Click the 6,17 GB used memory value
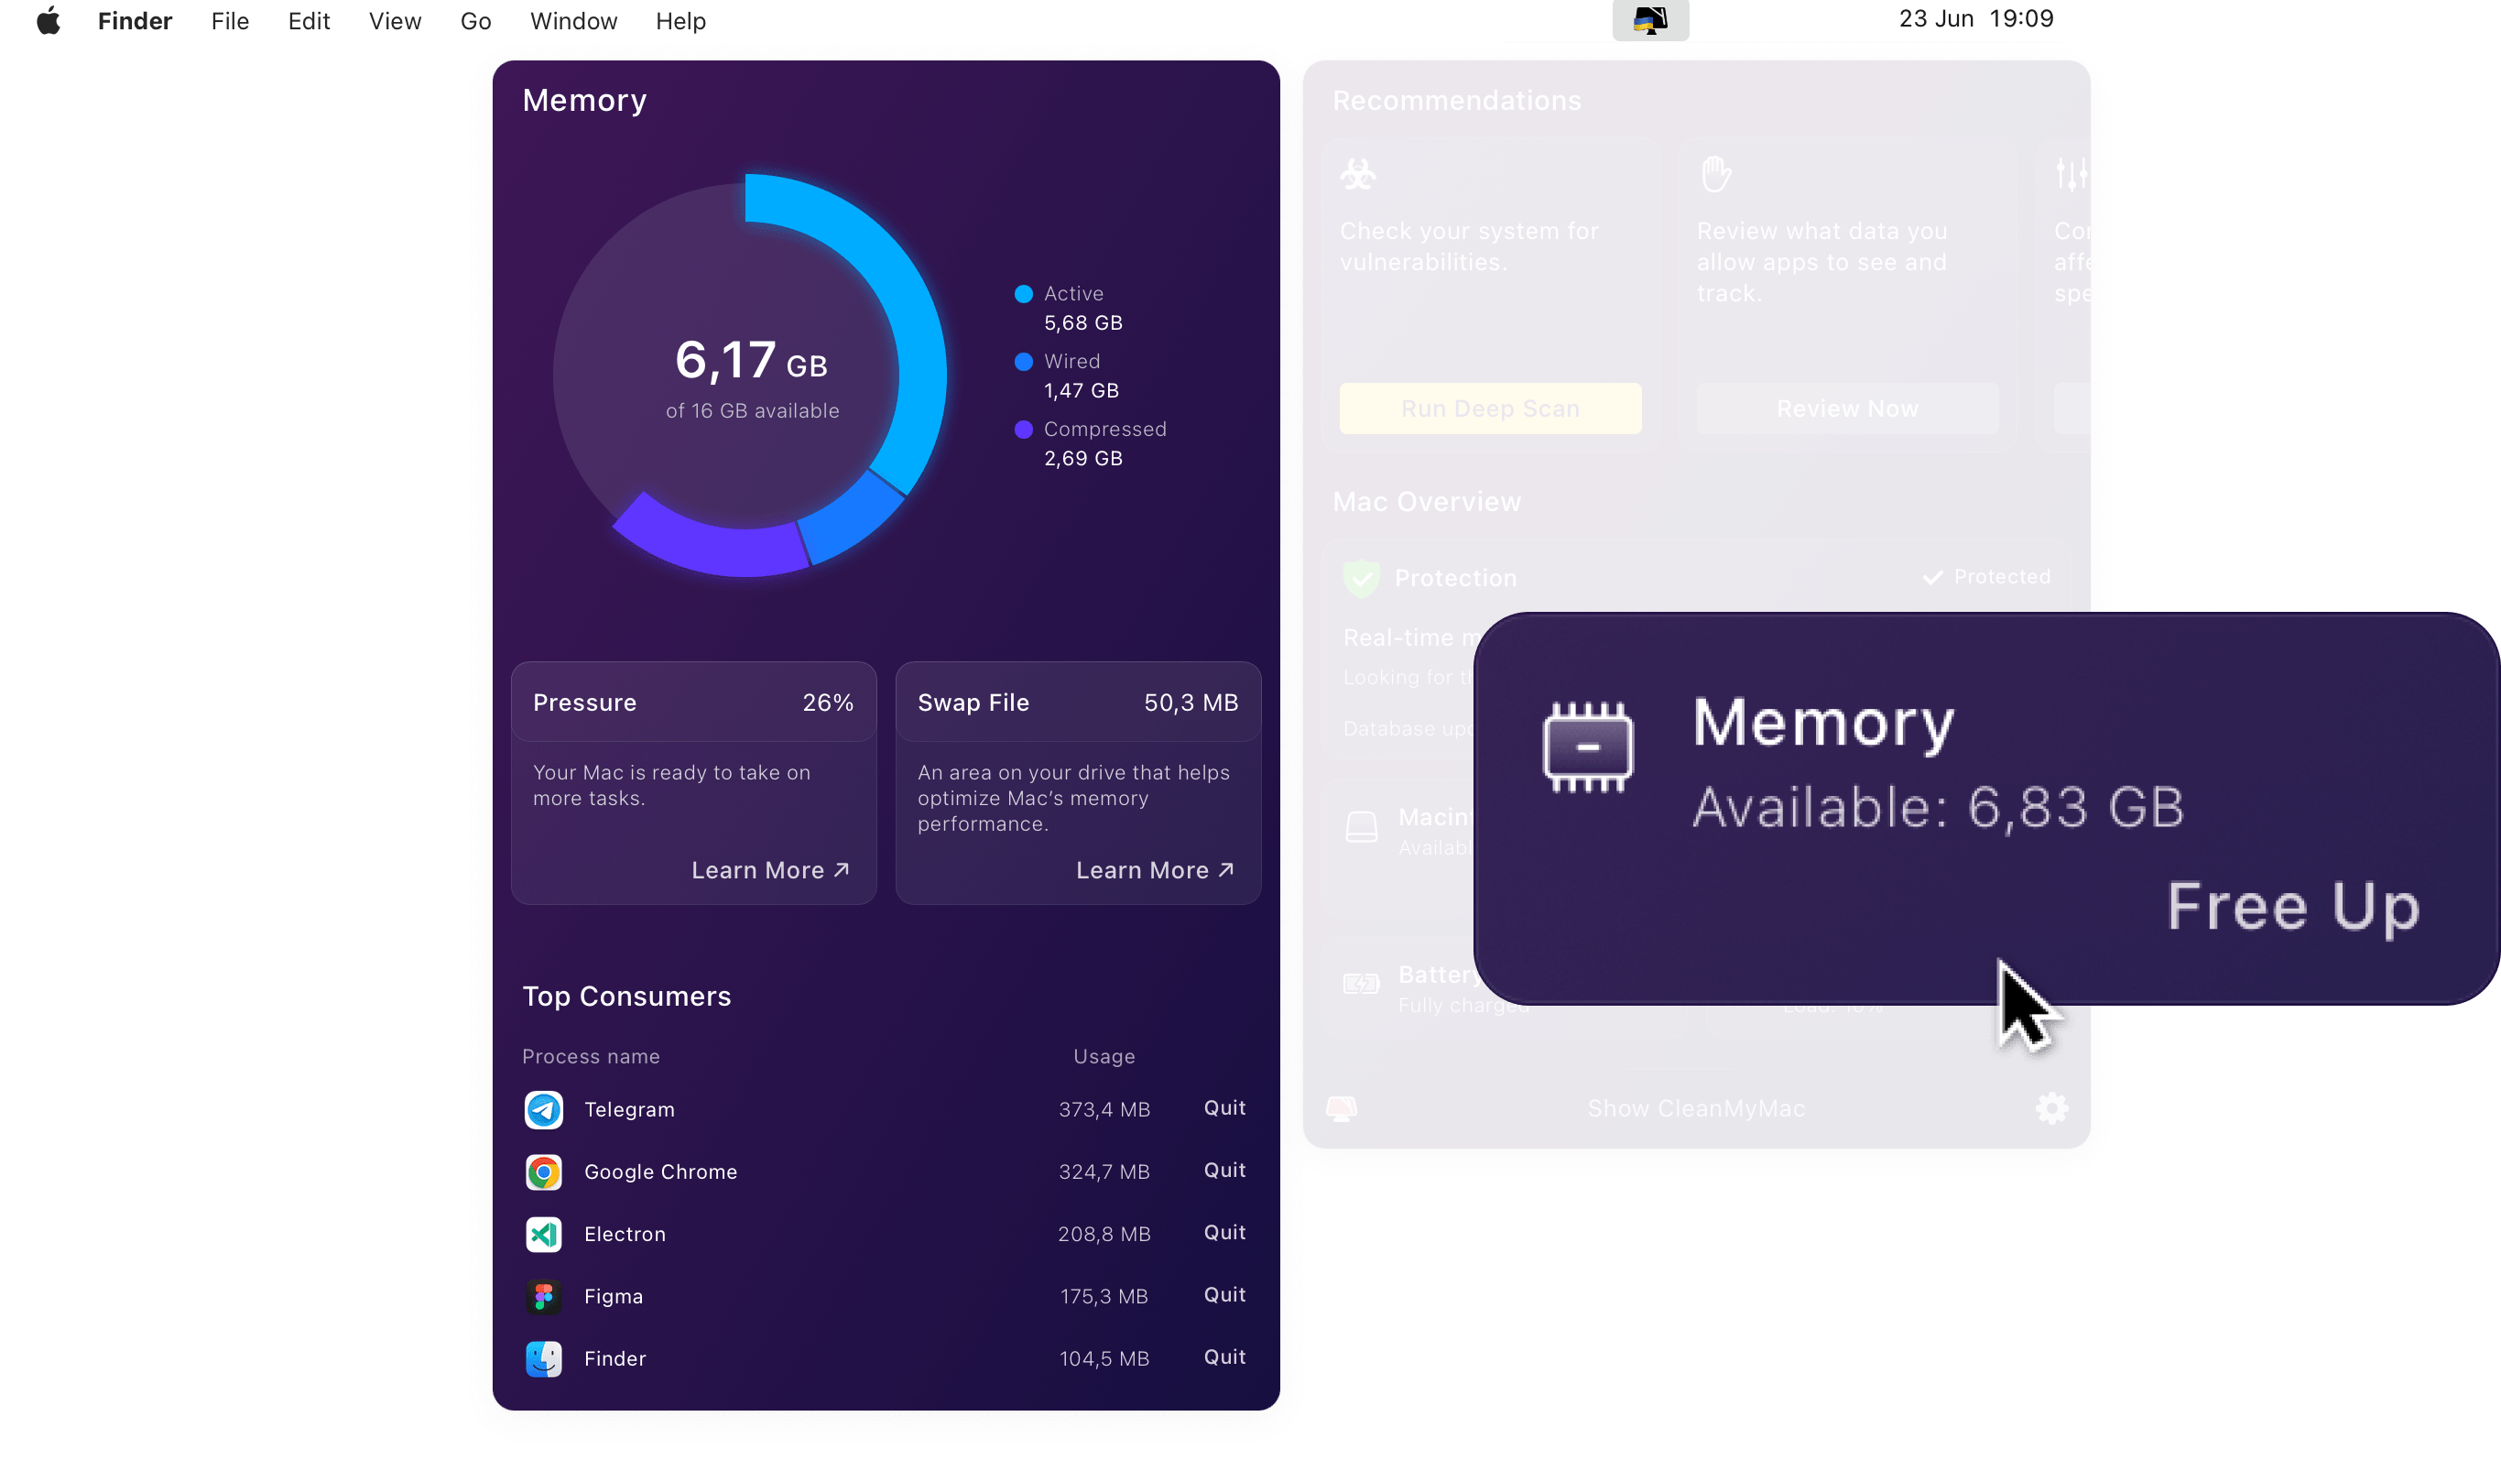 [751, 360]
